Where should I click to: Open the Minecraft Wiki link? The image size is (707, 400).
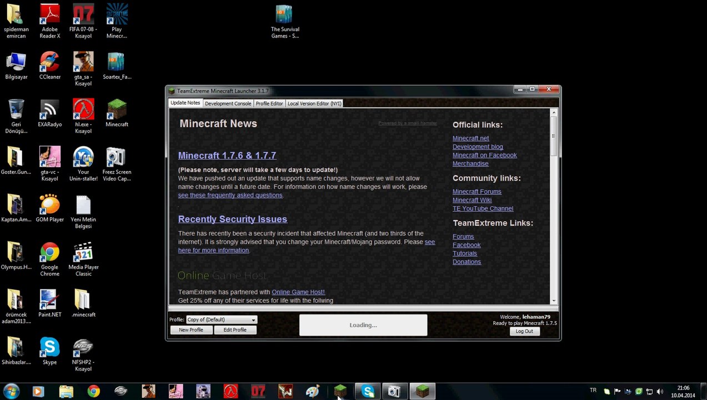(x=472, y=200)
